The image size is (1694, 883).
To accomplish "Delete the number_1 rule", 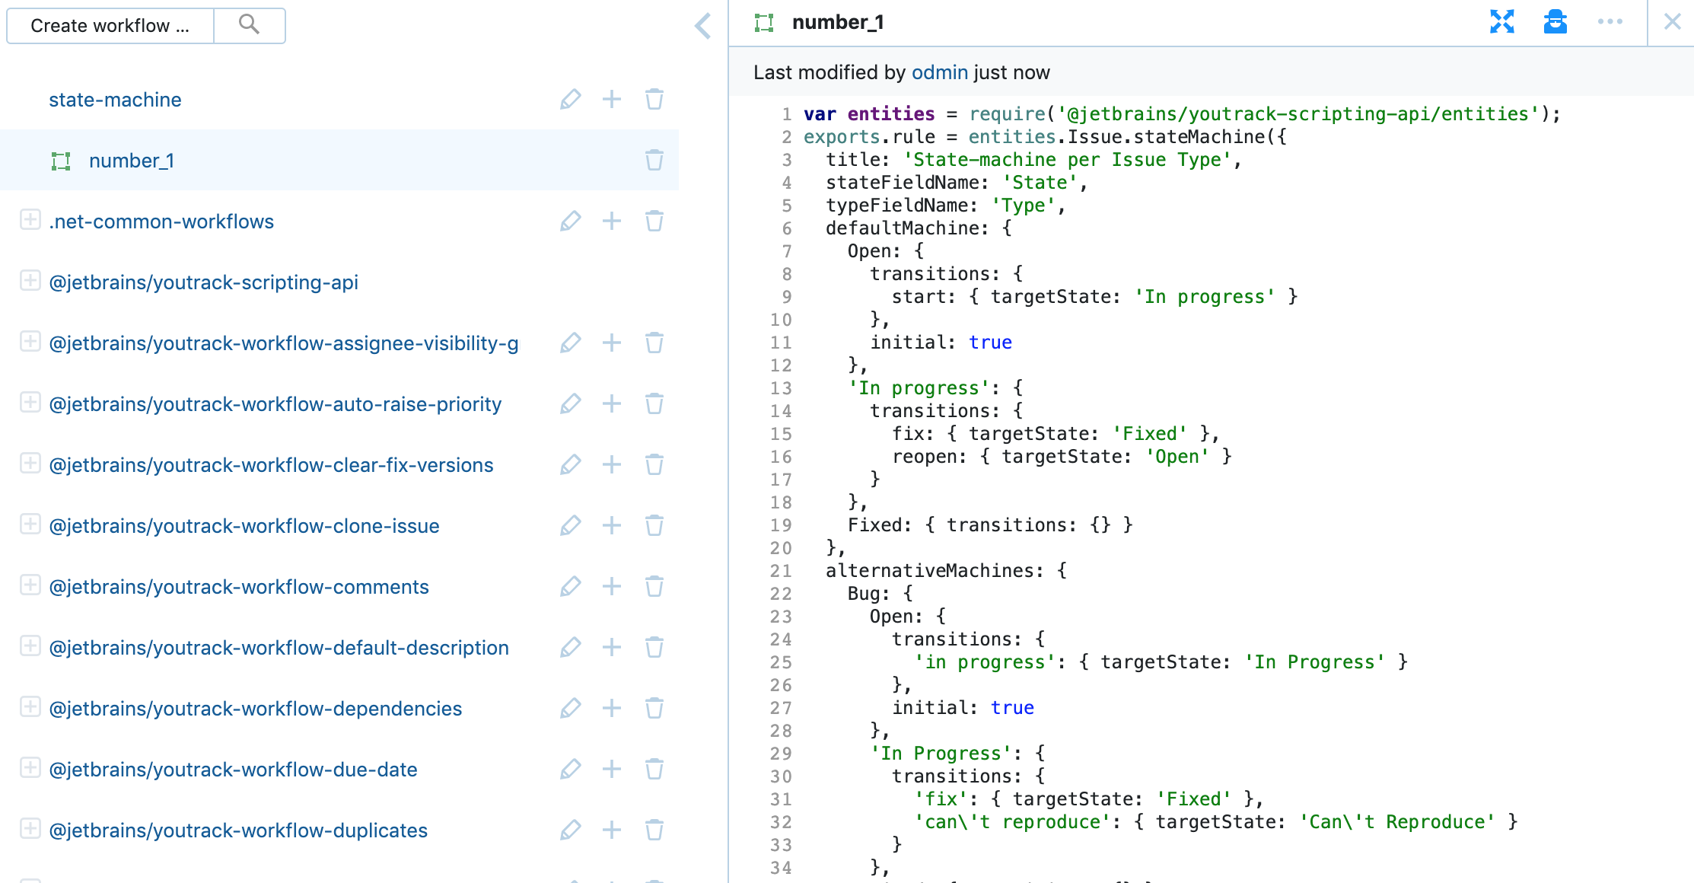I will tap(654, 161).
